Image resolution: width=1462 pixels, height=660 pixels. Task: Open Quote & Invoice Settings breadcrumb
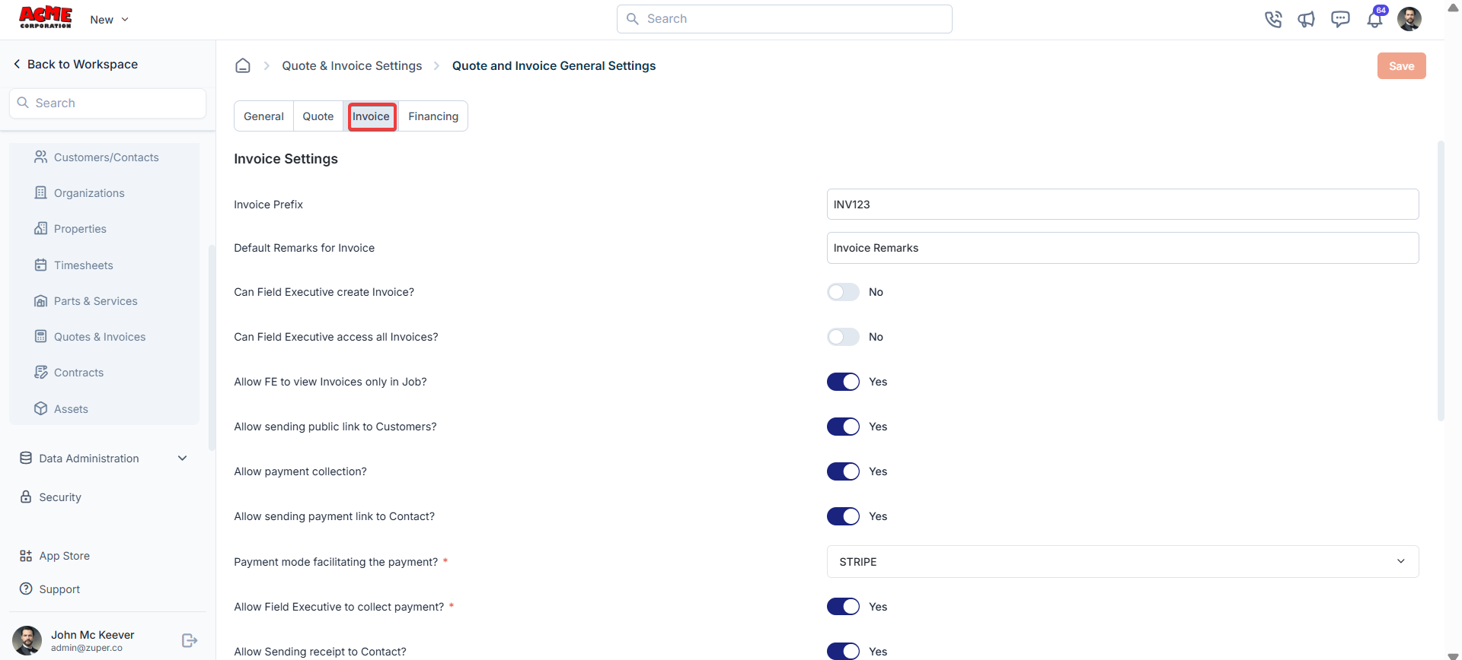352,65
